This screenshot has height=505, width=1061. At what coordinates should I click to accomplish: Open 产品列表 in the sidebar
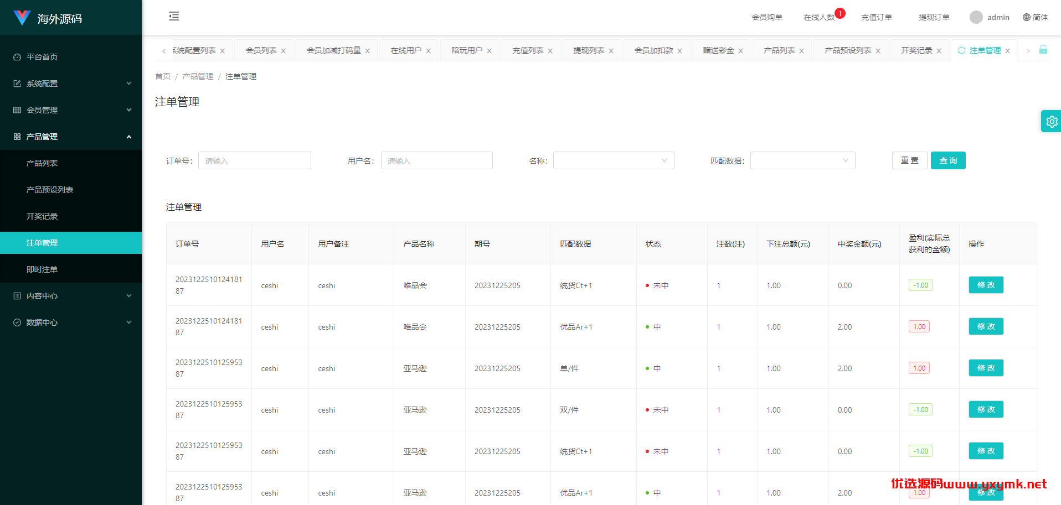71,163
